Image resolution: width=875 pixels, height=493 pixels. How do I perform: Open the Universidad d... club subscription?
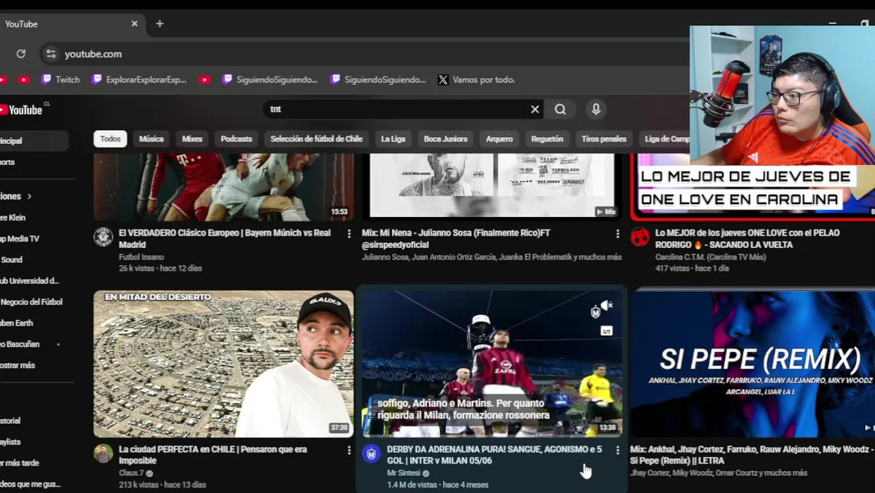click(x=30, y=281)
